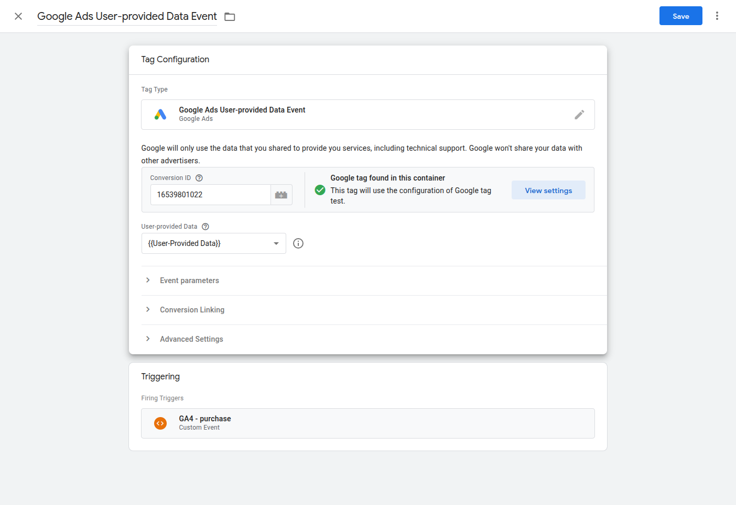736x505 pixels.
Task: Edit the tag type using the pencil icon
Action: tap(579, 114)
